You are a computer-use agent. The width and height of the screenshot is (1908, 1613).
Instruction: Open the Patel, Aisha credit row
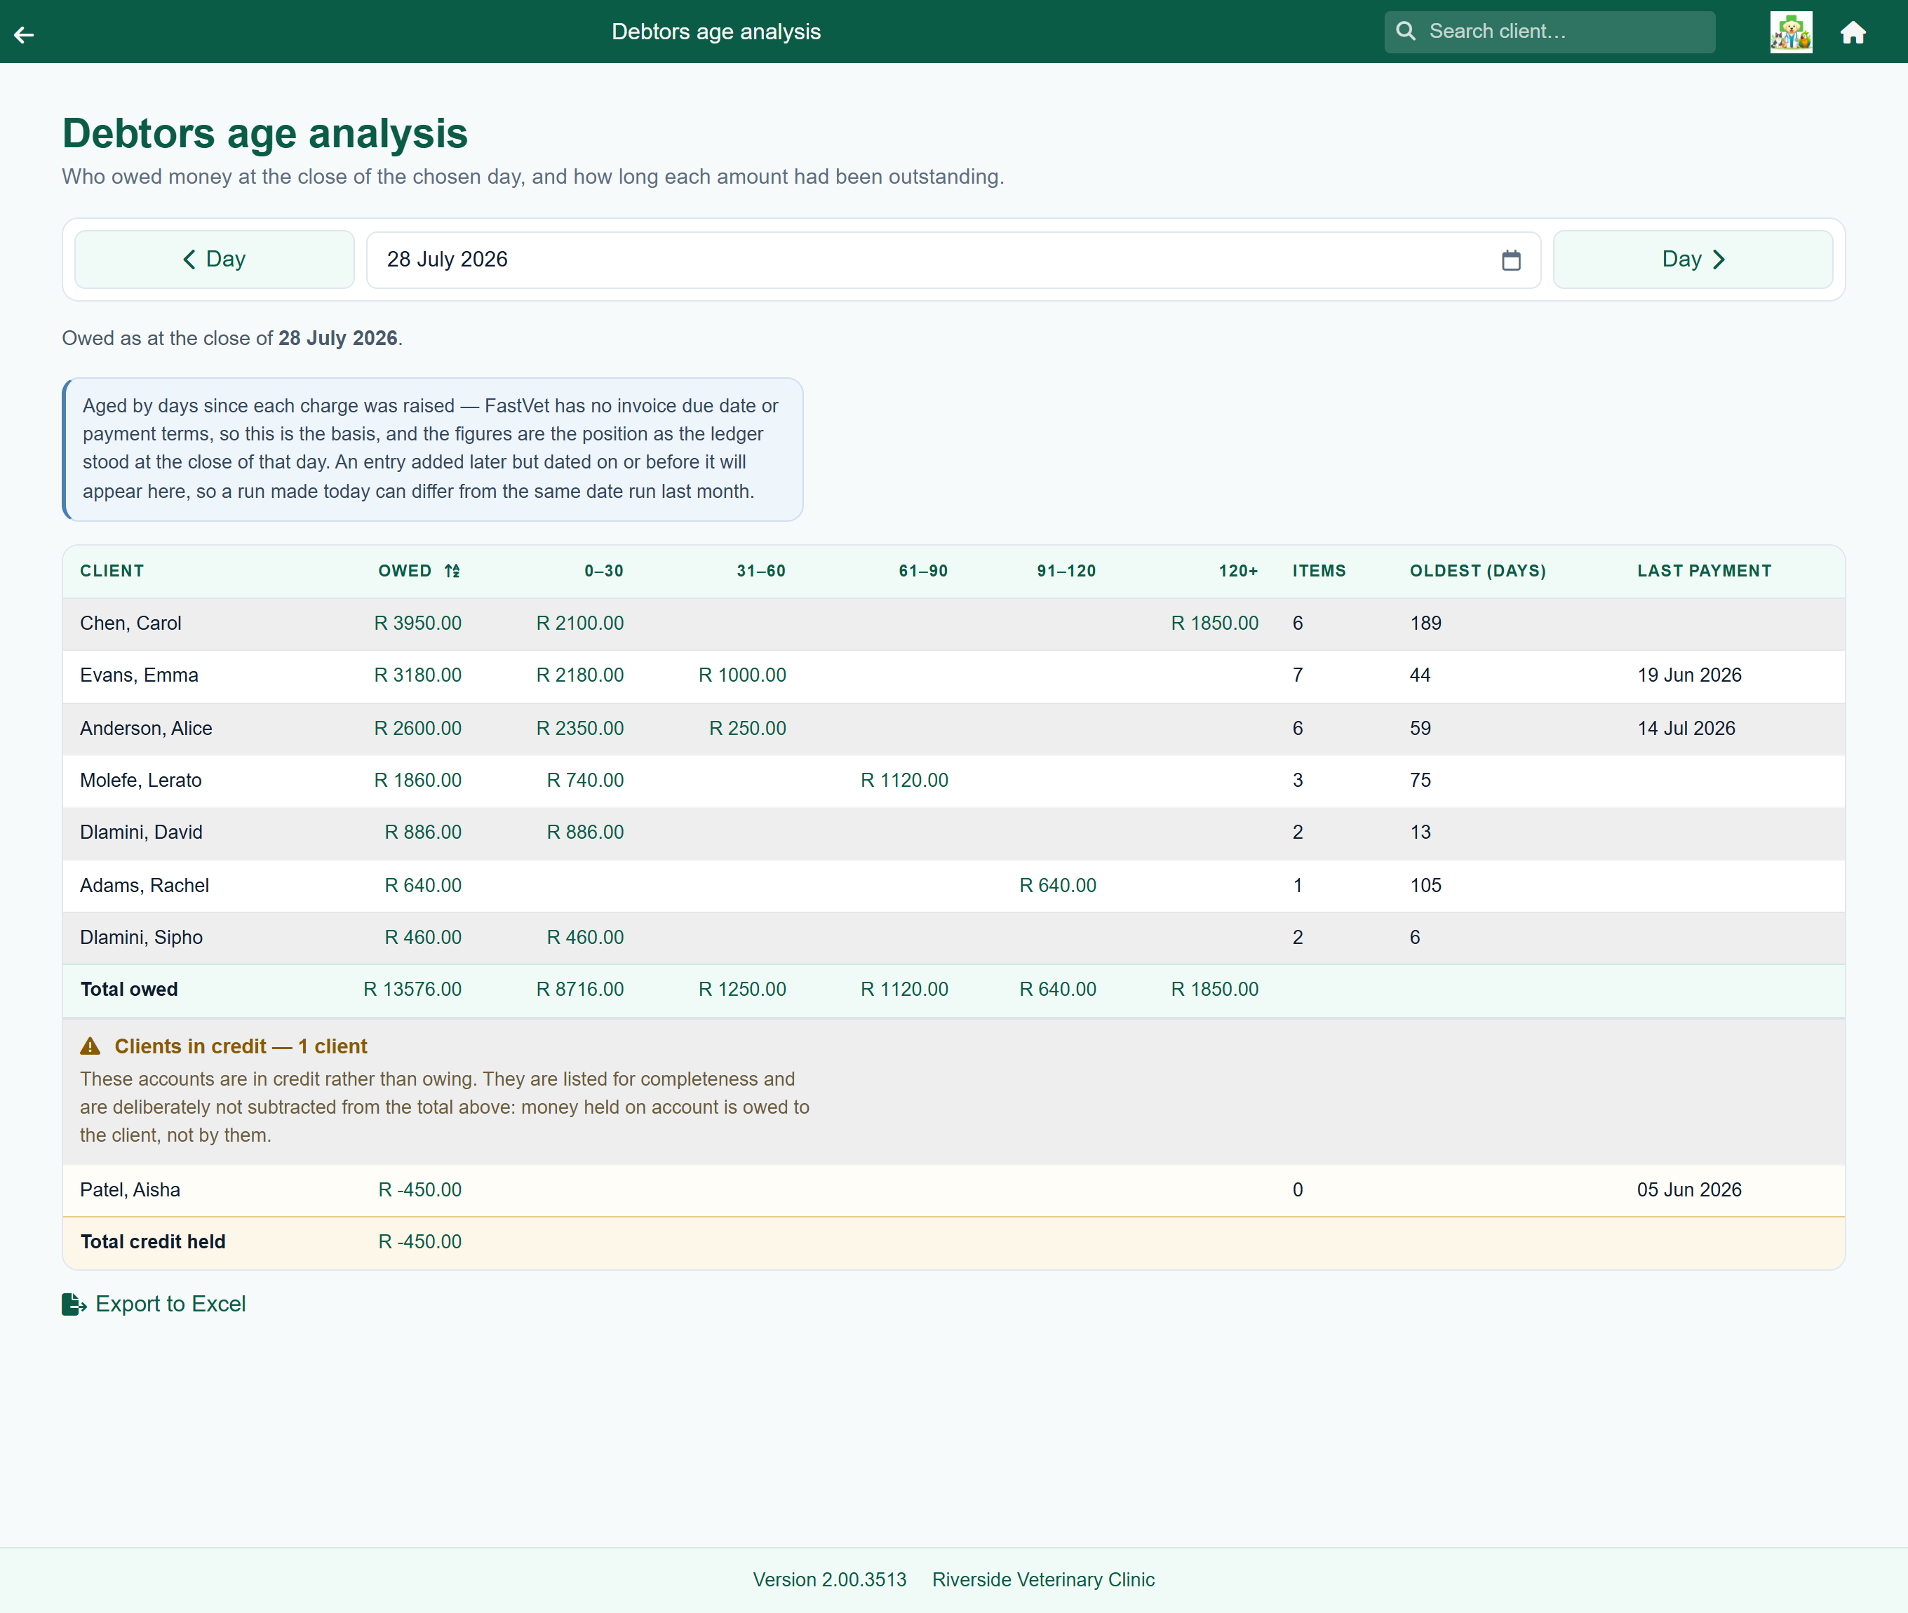pos(953,1189)
